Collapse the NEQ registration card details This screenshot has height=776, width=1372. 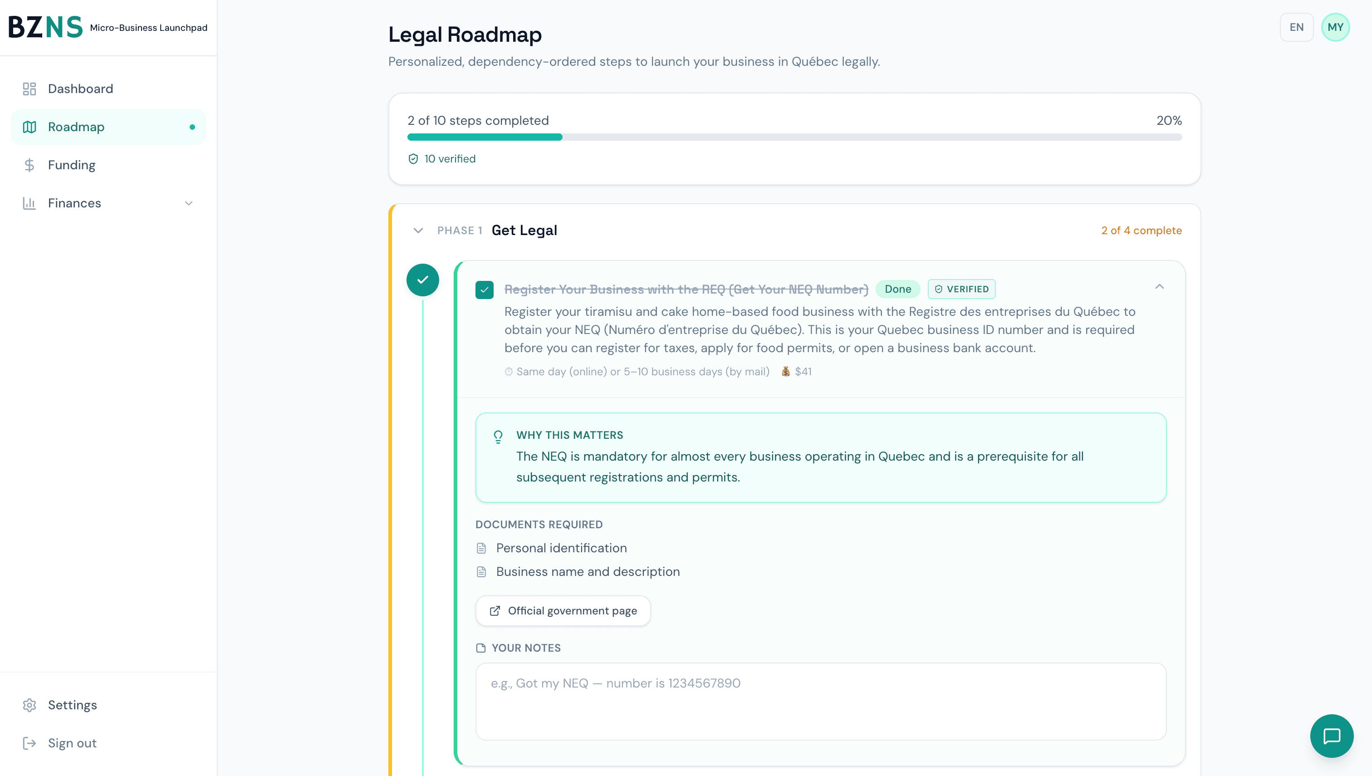(1160, 287)
